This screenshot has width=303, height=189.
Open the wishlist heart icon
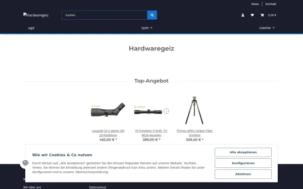coord(252,15)
